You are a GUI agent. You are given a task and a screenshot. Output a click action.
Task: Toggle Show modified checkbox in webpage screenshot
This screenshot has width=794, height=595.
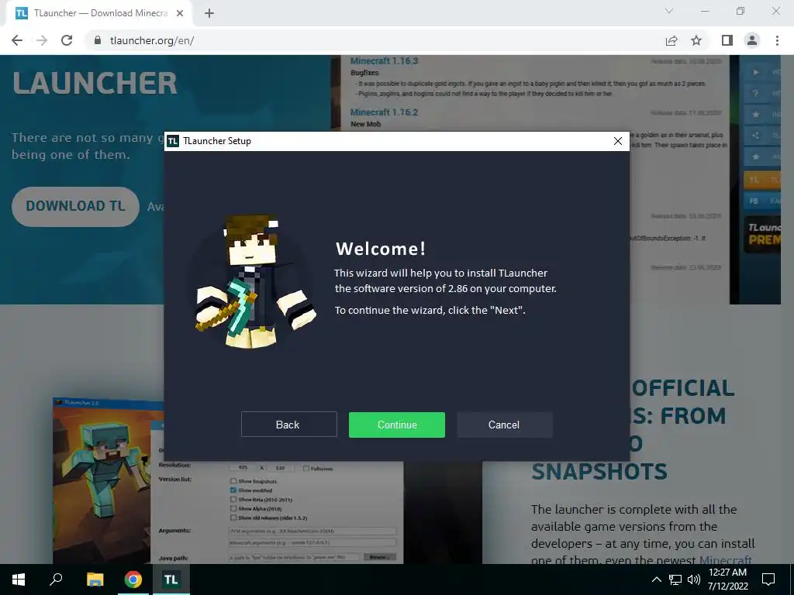click(233, 490)
